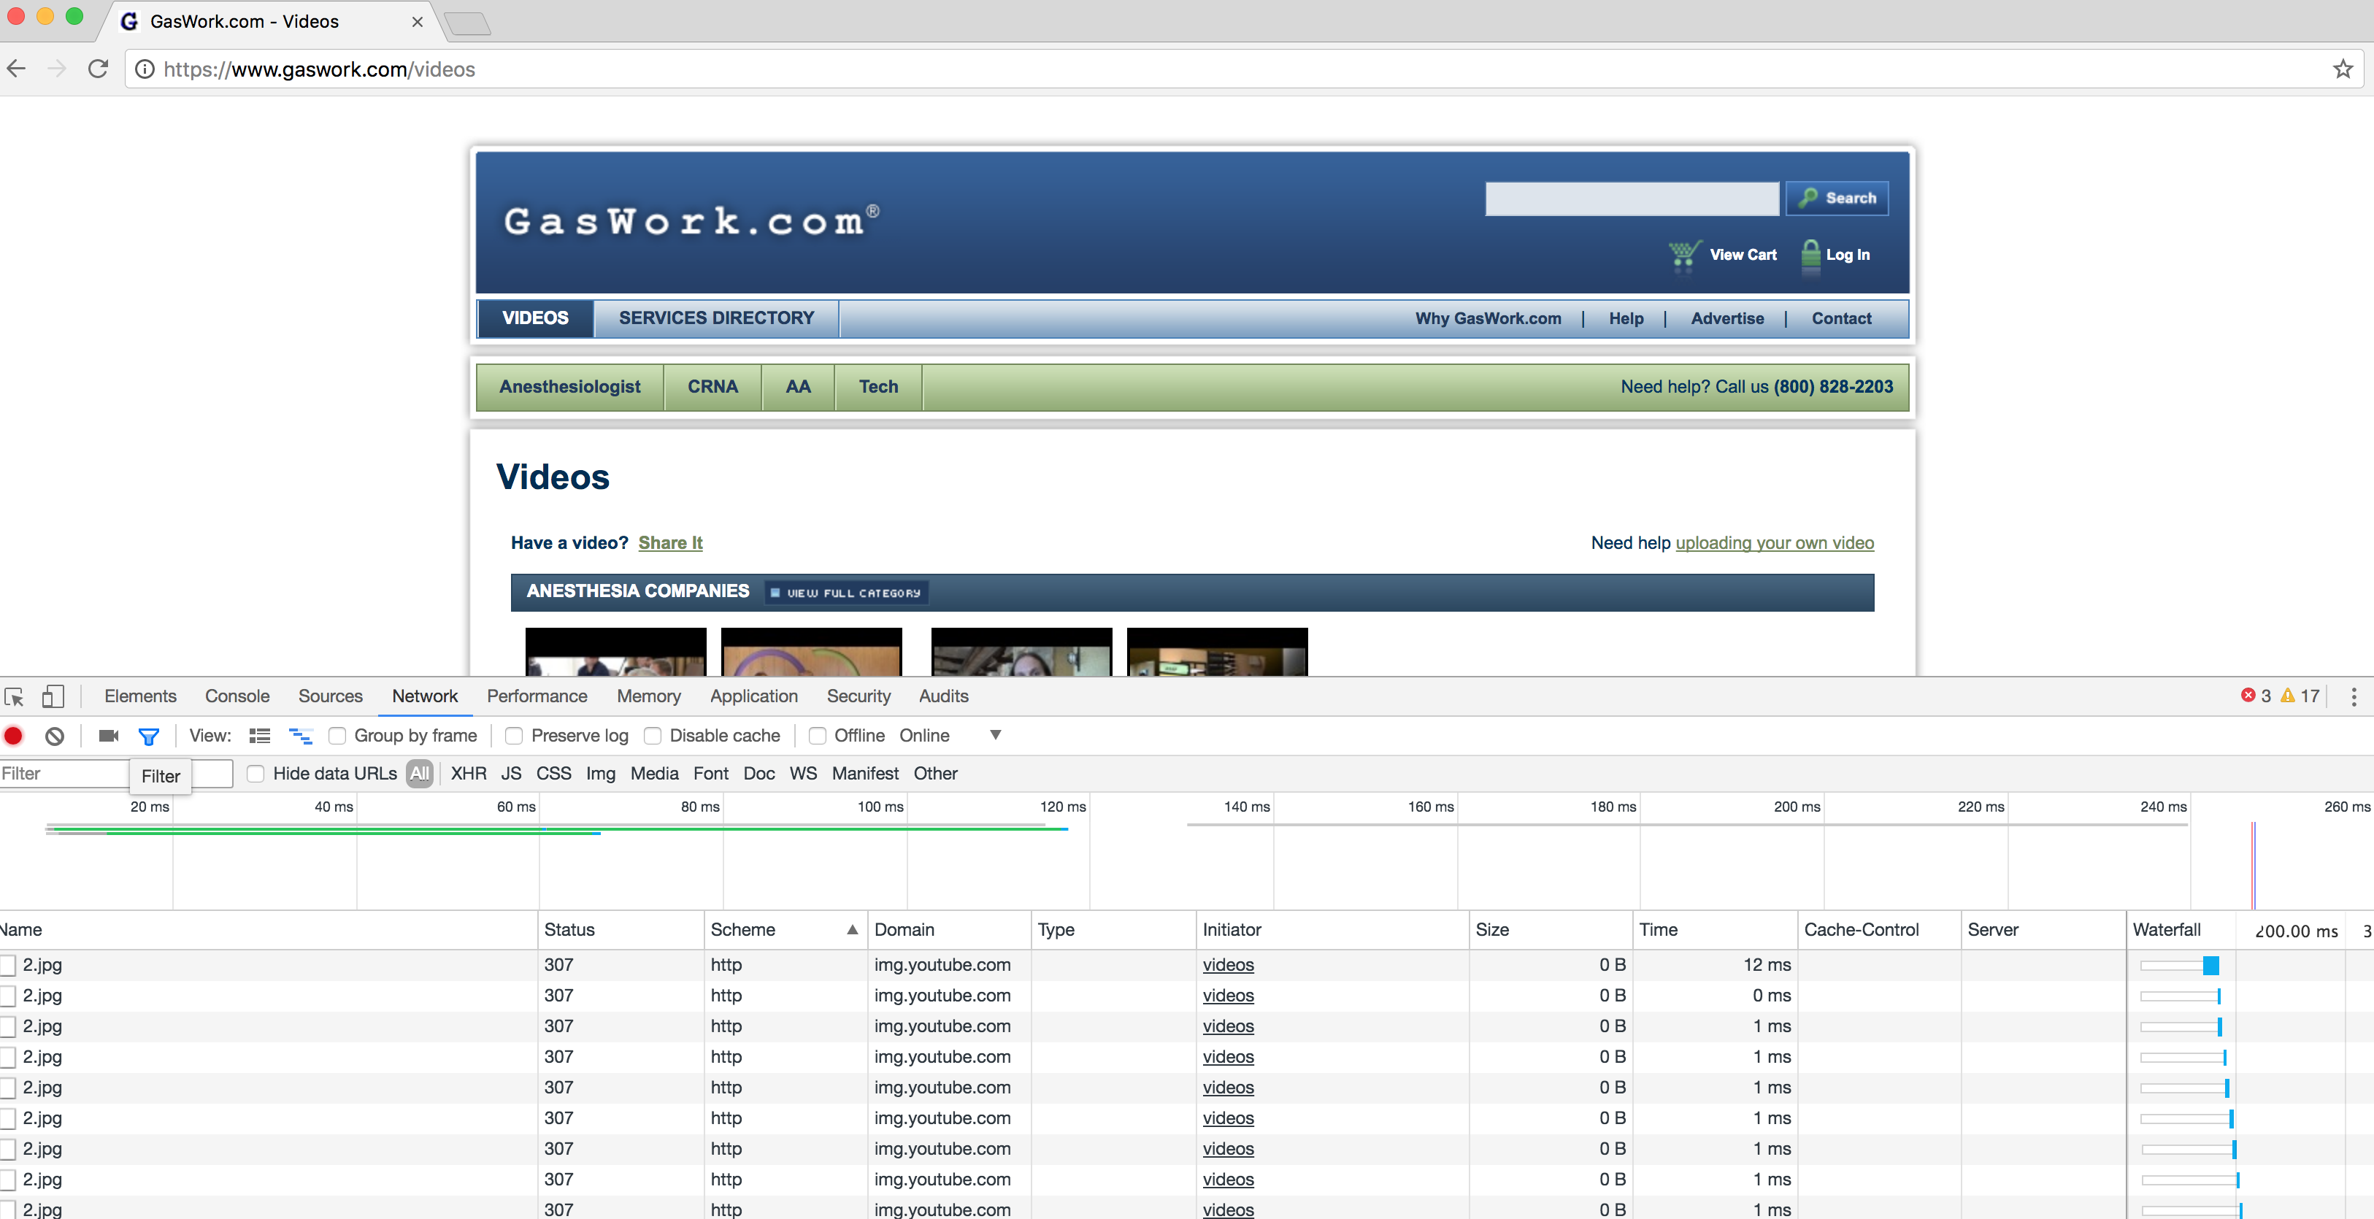
Task: Filter requests by Img
Action: tap(601, 774)
